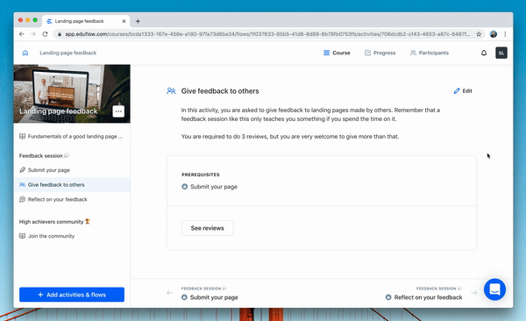Open the Chrome three-dot menu

(505, 34)
